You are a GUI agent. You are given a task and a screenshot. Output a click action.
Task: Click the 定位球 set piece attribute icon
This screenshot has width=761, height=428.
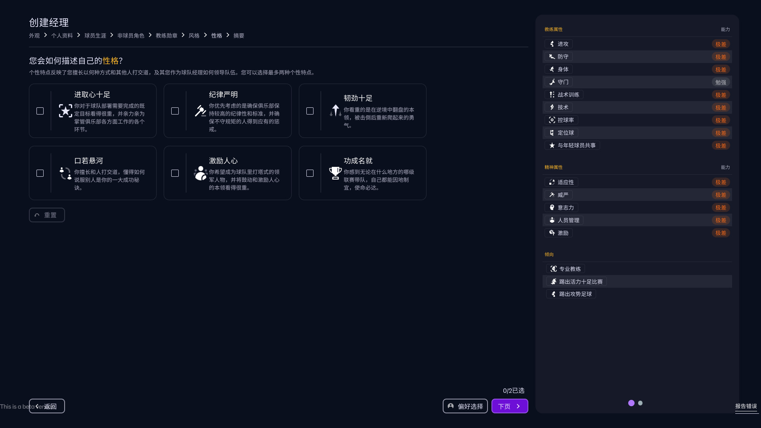click(x=552, y=133)
